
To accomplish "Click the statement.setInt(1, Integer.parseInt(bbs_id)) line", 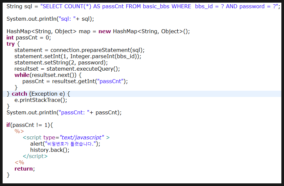I will tap(78, 57).
